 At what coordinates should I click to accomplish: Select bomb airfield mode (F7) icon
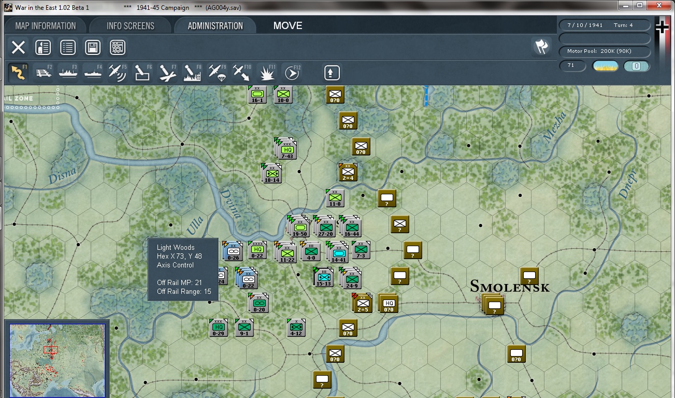point(168,73)
